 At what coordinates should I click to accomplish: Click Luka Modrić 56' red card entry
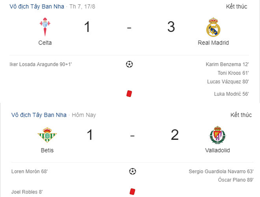click(231, 94)
